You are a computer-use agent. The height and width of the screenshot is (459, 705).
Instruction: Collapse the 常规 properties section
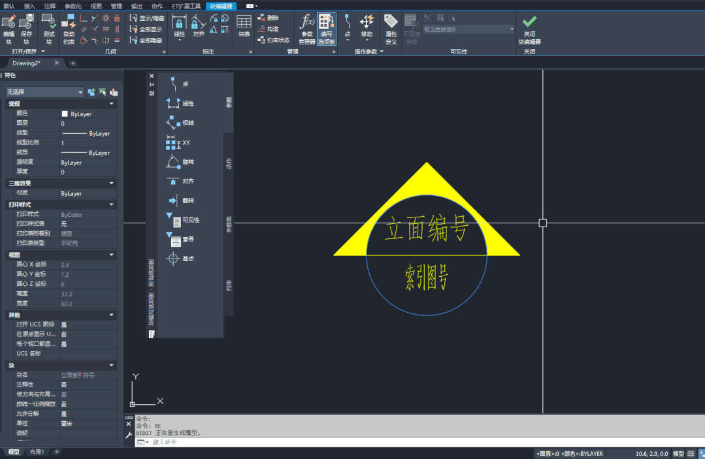112,104
